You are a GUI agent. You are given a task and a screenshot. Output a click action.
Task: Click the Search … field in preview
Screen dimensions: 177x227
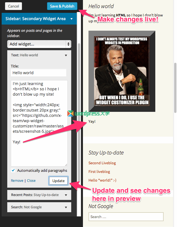[126, 217]
